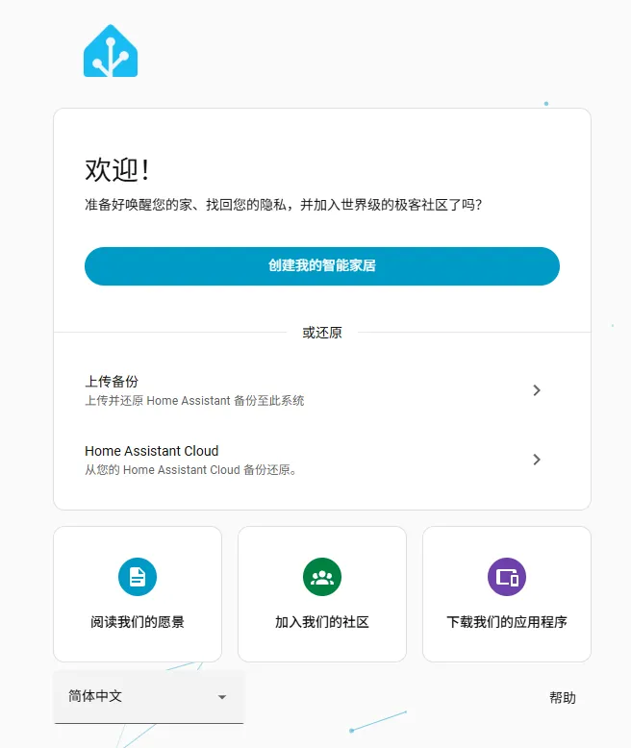Click the blue document vision icon
The height and width of the screenshot is (748, 631).
pos(138,577)
